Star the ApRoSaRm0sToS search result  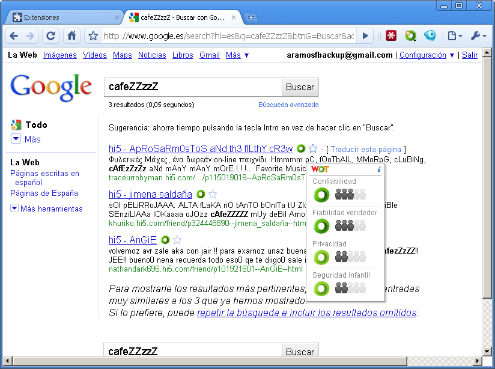click(313, 148)
